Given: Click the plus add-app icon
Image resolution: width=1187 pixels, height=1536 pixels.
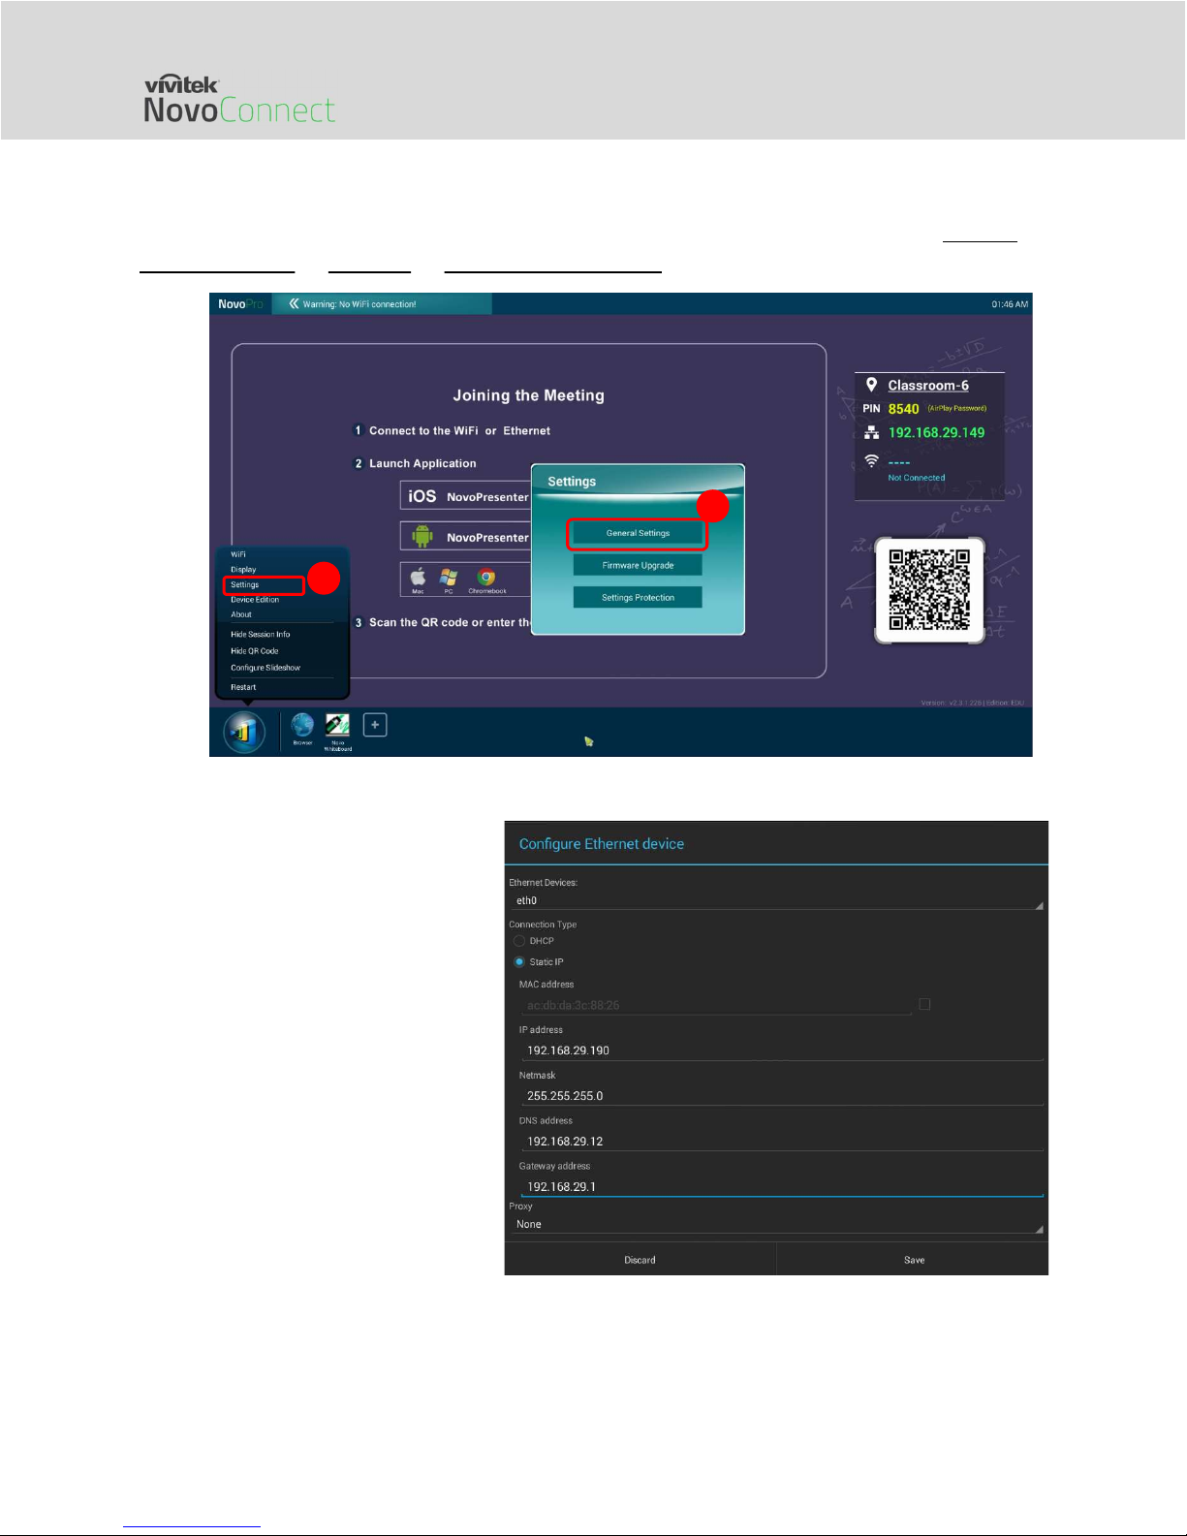Looking at the screenshot, I should click(x=375, y=725).
